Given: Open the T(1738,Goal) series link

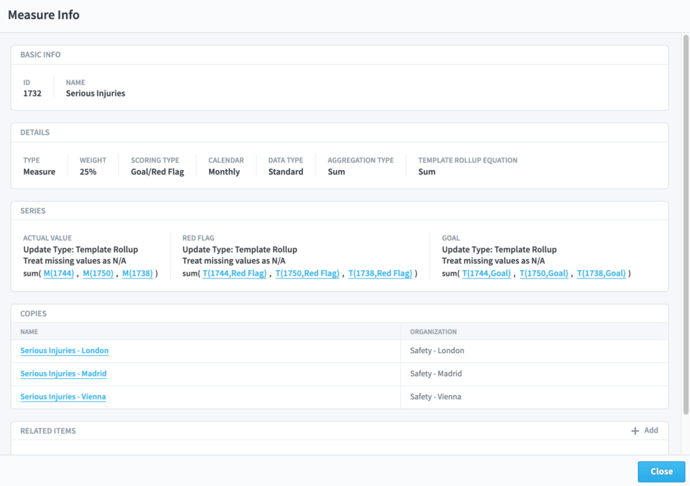Looking at the screenshot, I should [x=601, y=274].
